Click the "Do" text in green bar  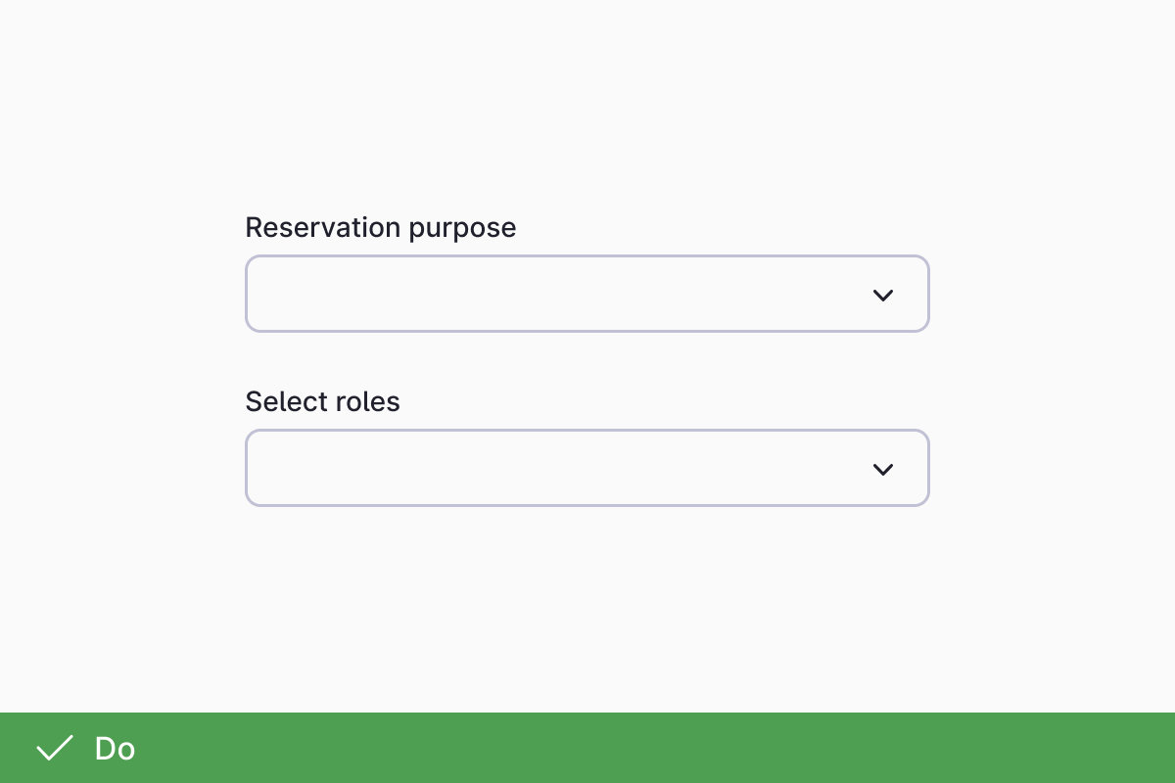[x=115, y=749]
